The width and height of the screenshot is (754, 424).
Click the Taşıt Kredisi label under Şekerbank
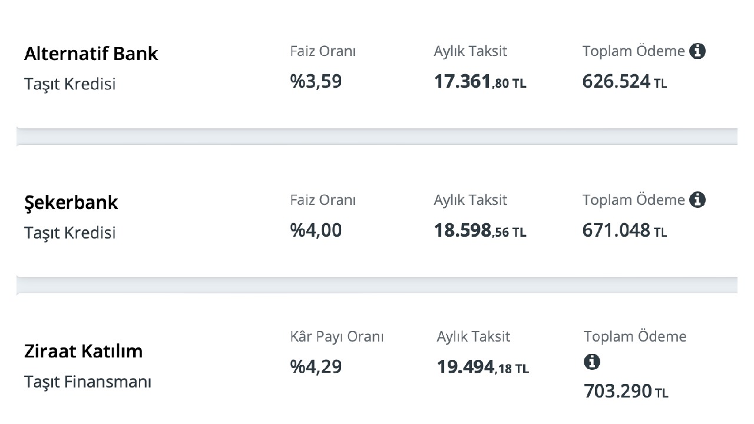[70, 233]
